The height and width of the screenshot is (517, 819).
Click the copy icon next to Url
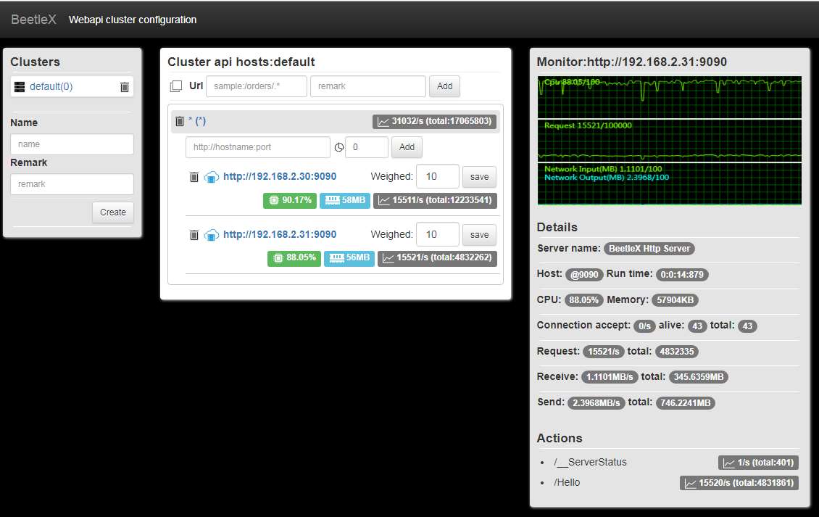pyautogui.click(x=176, y=86)
